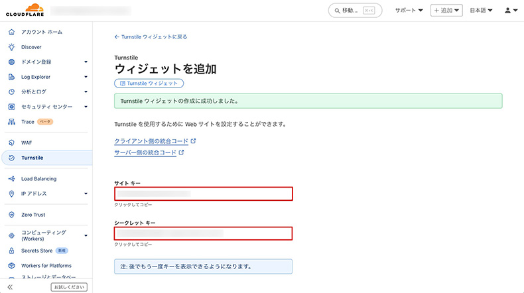Select Trace in the sidebar
The image size is (524, 293).
point(28,122)
